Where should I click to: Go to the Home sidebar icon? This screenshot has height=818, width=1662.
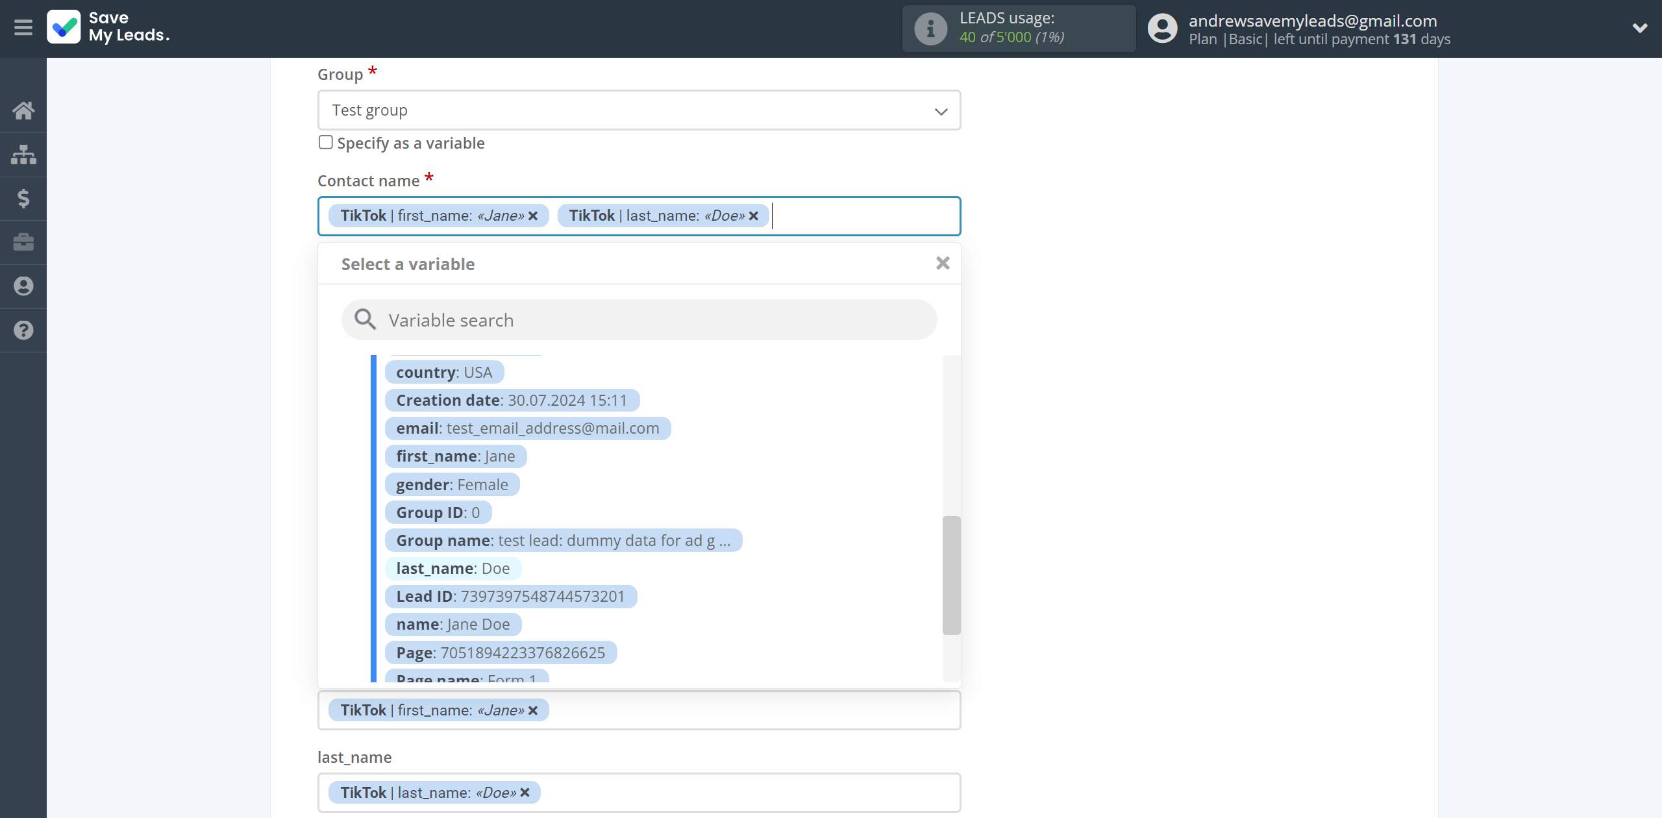click(23, 110)
